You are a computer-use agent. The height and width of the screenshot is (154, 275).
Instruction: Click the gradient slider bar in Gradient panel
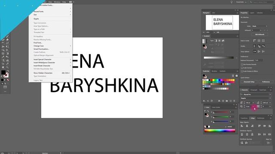(219, 57)
